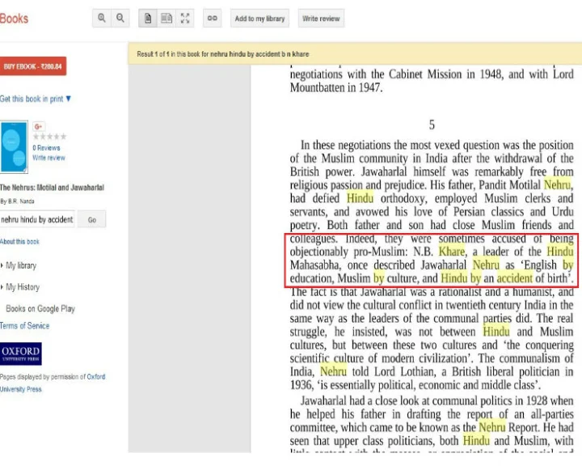Open the 0 Reviews link
582x466 pixels.
pyautogui.click(x=46, y=148)
